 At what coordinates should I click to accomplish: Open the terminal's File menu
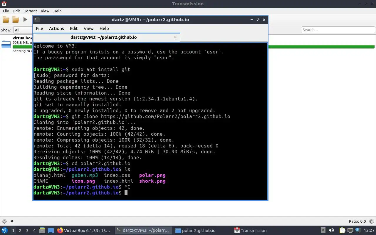pos(39,28)
